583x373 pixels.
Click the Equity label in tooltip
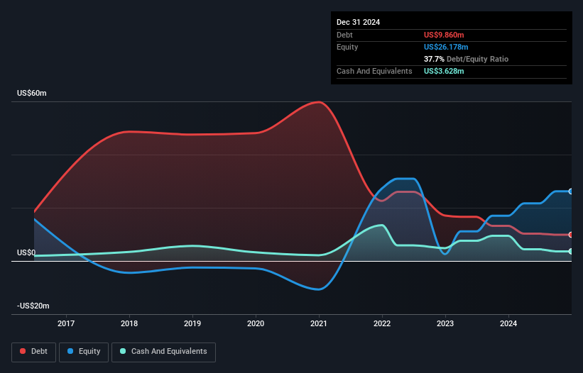tap(347, 47)
